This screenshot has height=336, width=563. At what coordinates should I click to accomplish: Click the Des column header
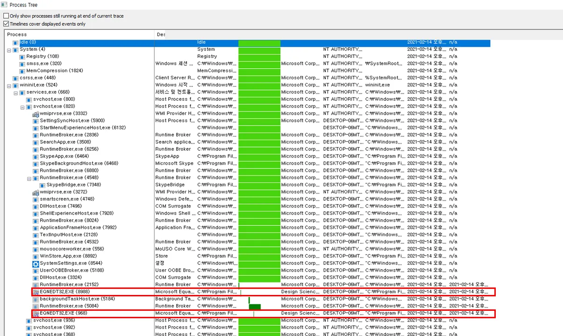[x=161, y=35]
